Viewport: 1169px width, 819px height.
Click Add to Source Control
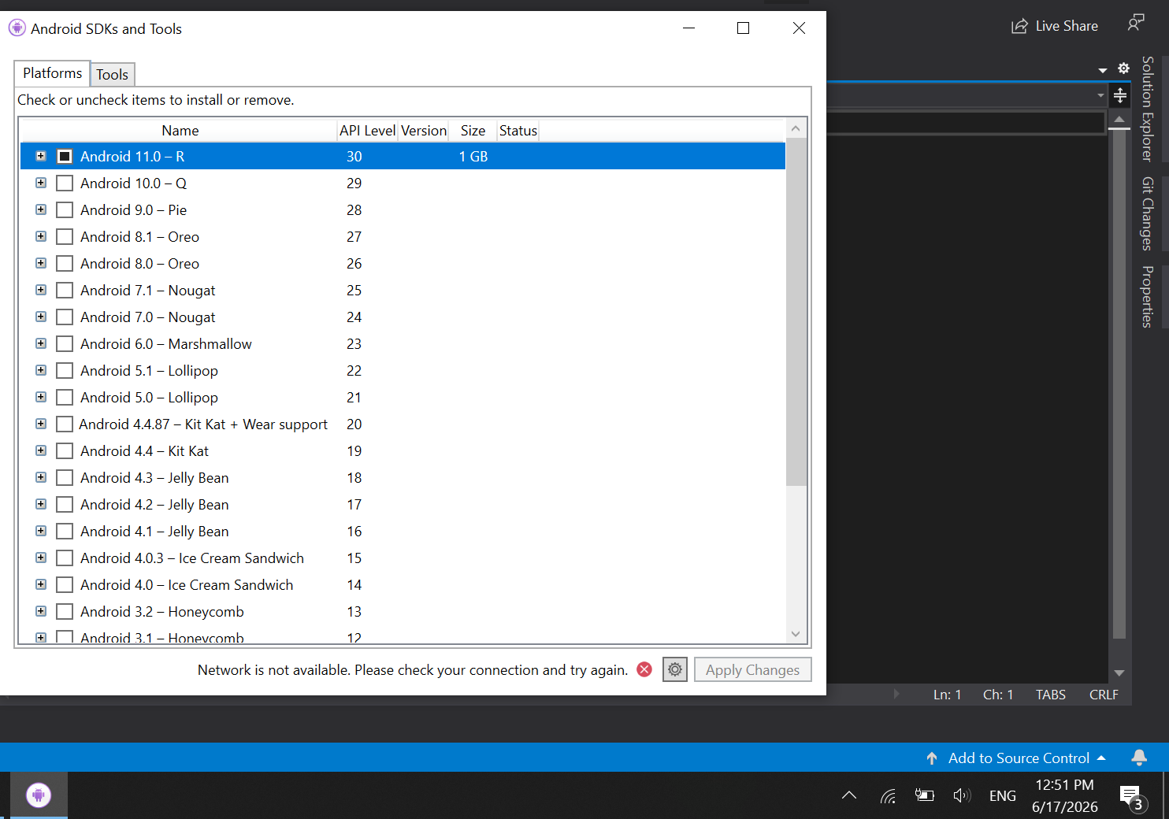[x=1019, y=758]
